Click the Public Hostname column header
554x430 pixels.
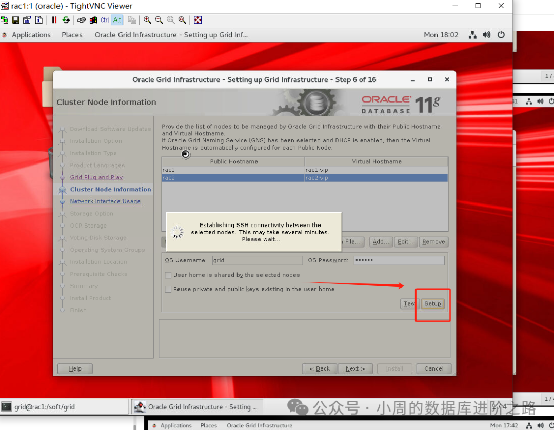click(x=233, y=161)
